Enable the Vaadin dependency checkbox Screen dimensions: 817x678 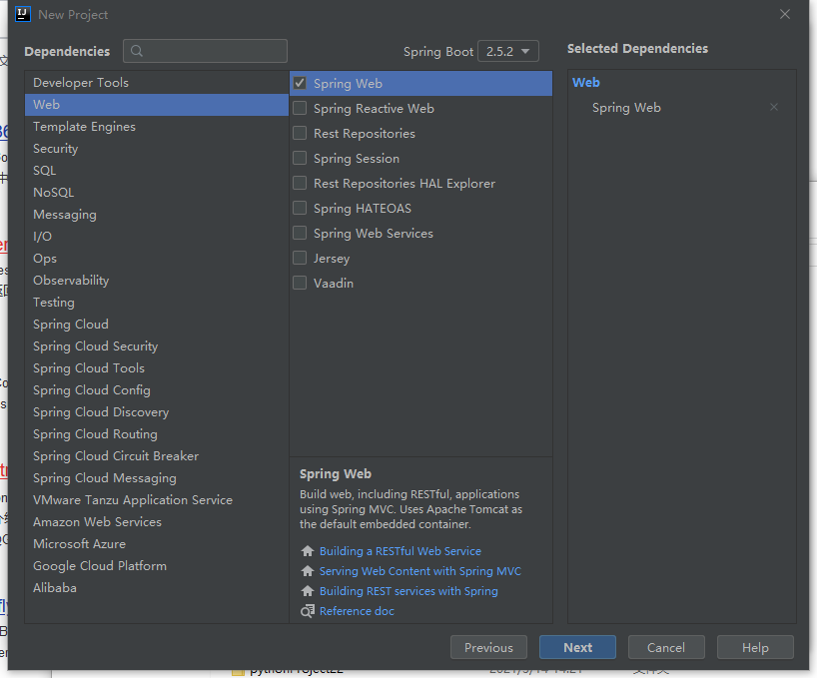point(300,283)
